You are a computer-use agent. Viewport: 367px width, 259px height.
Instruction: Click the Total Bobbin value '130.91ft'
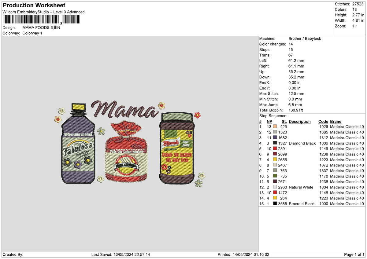(x=296, y=110)
